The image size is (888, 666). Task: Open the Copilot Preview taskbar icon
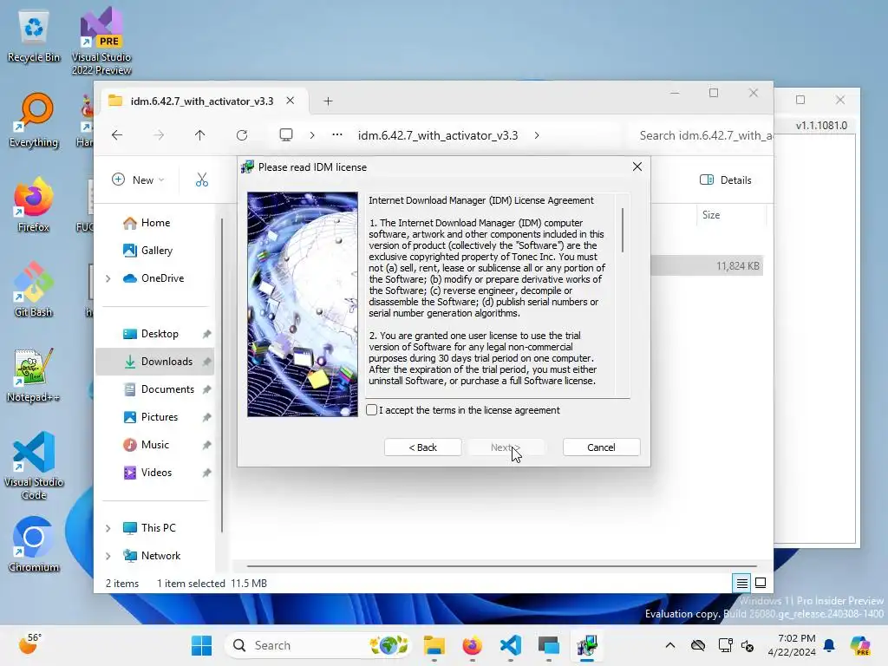[860, 645]
